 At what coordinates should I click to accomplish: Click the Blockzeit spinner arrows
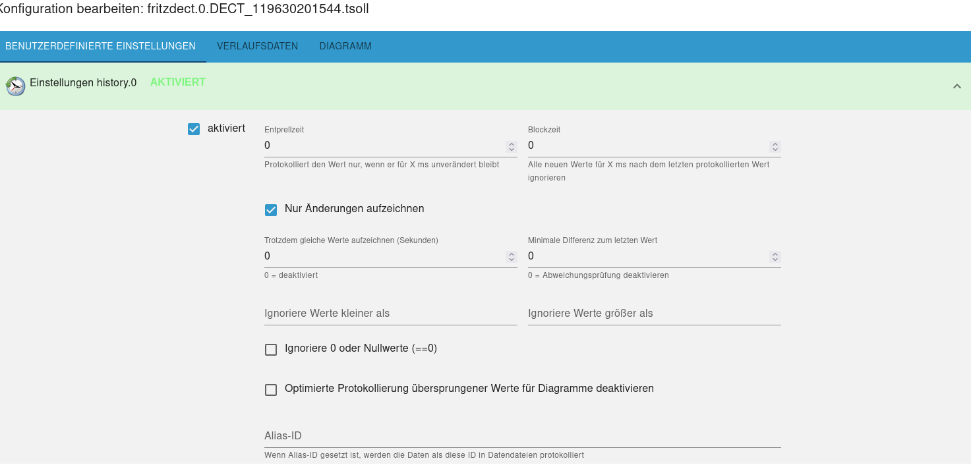coord(775,146)
